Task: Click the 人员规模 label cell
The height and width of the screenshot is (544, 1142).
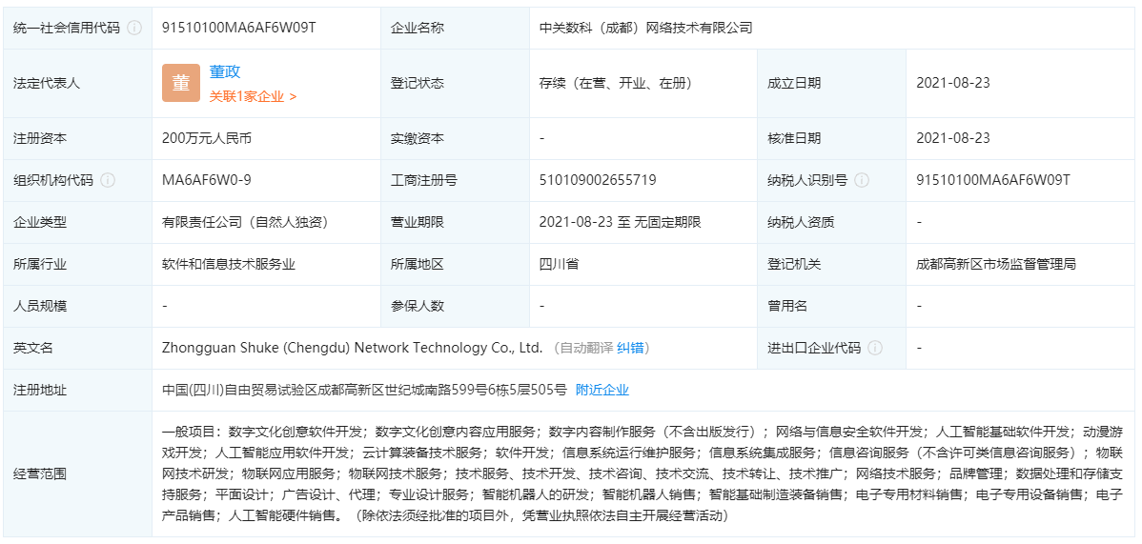Action: (77, 306)
